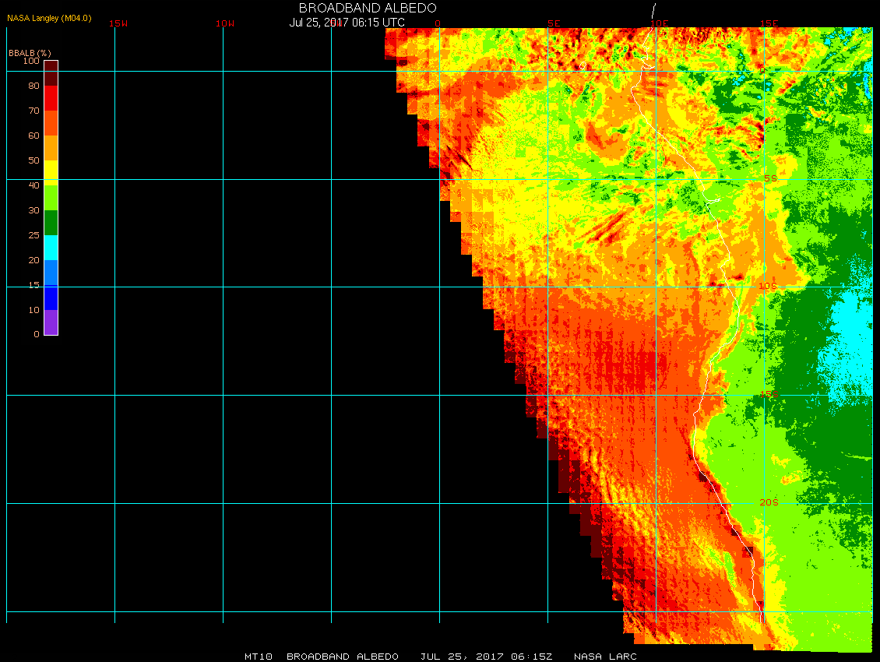Click the legend value '40'

click(33, 185)
